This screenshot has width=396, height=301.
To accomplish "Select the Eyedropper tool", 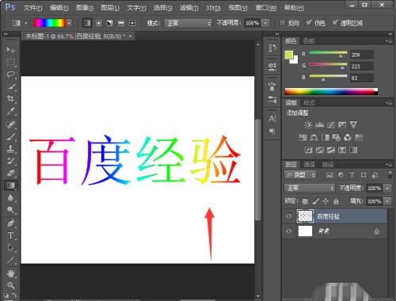I will point(10,111).
